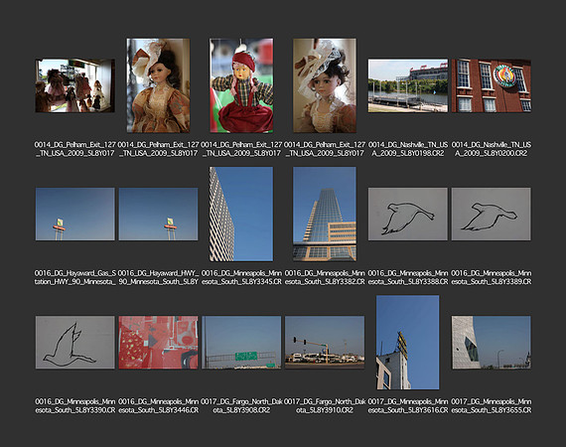Select Victorian doll thumbnail beside the doll-group photo
This screenshot has width=566, height=447.
[158, 85]
